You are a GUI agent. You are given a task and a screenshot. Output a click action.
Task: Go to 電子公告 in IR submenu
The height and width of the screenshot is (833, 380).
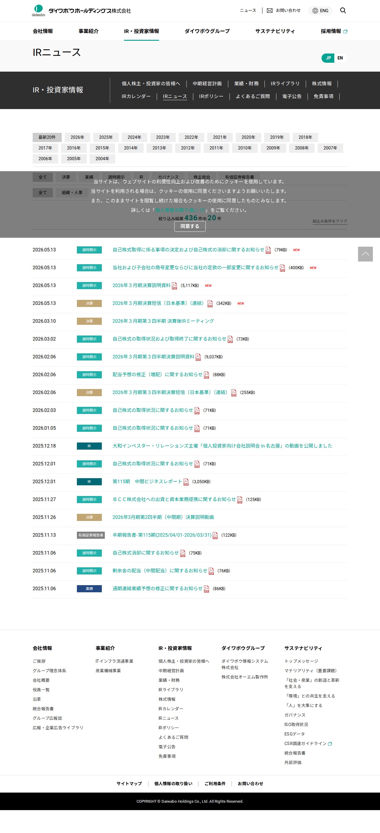point(292,96)
